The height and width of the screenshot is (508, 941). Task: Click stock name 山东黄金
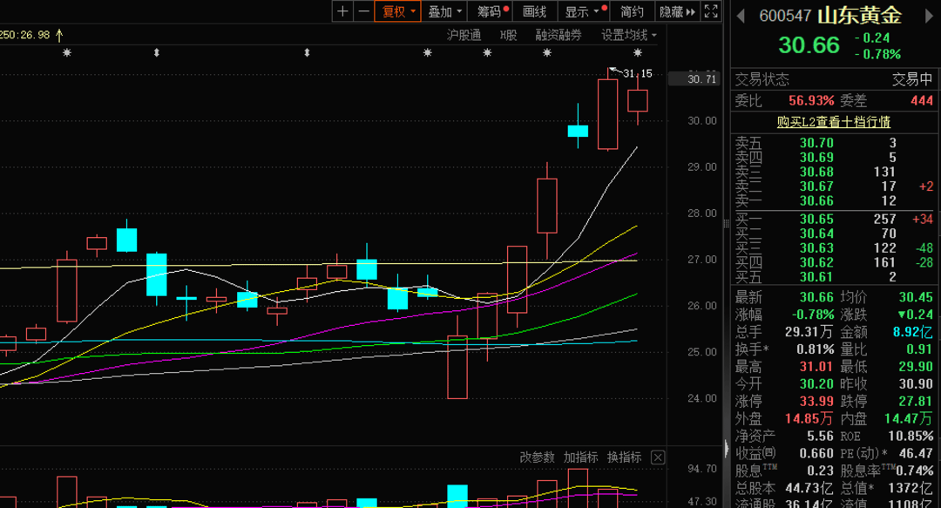pos(859,15)
